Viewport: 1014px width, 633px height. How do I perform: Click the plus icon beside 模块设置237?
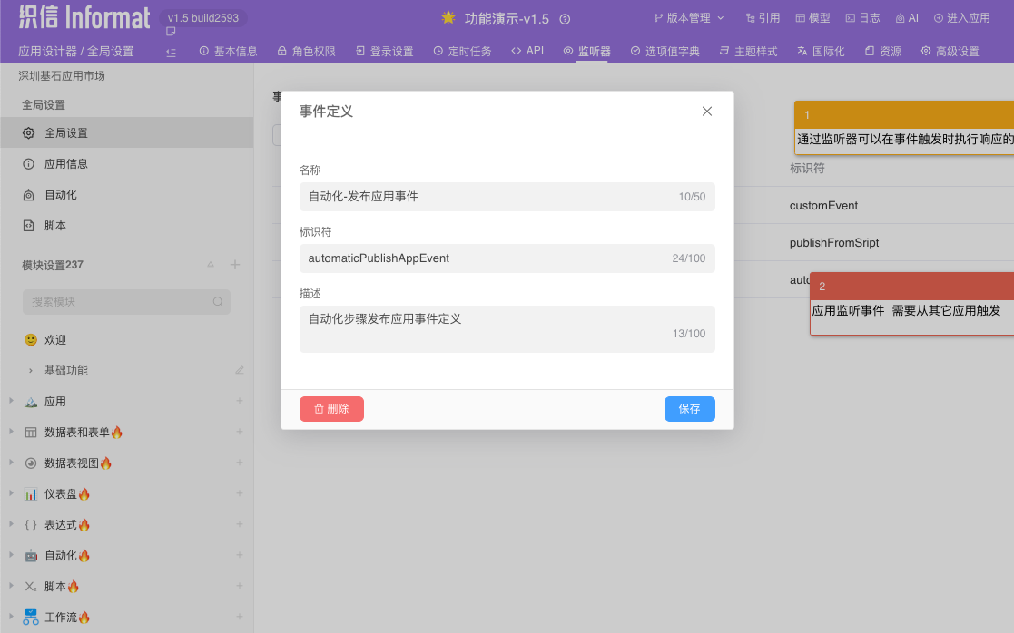(235, 265)
